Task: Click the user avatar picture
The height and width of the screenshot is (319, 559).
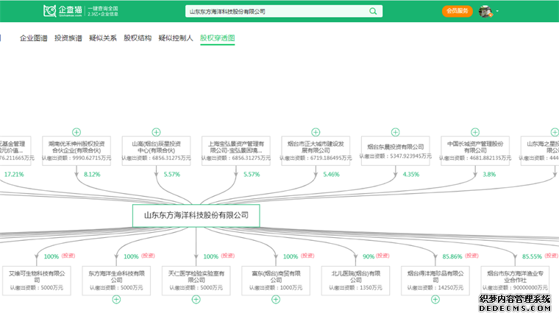Action: (x=485, y=12)
